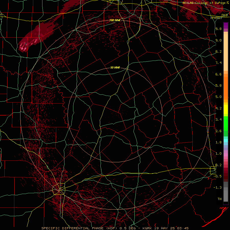Click the DKD product label
Screen dimensions: 230x230
[225, 15]
